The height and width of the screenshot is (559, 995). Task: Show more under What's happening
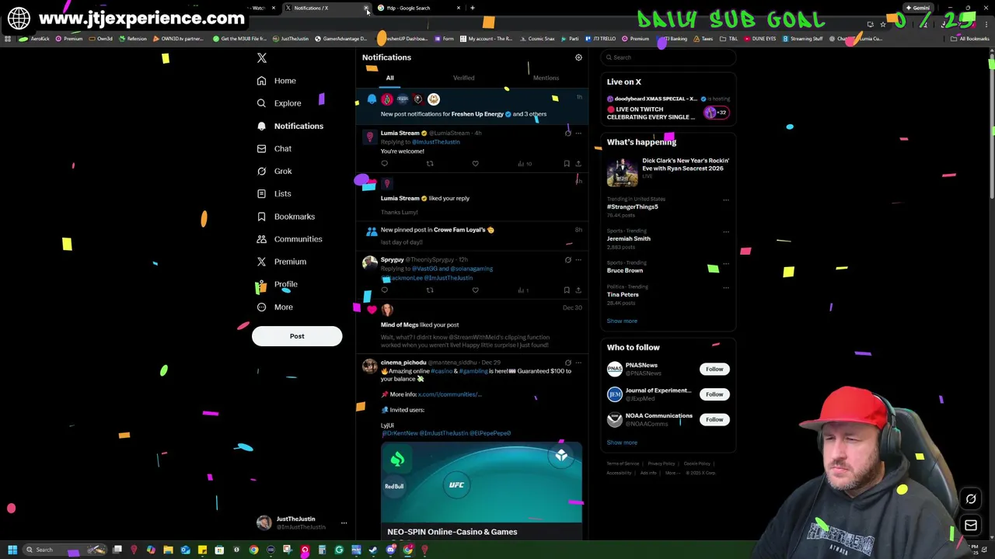point(622,321)
